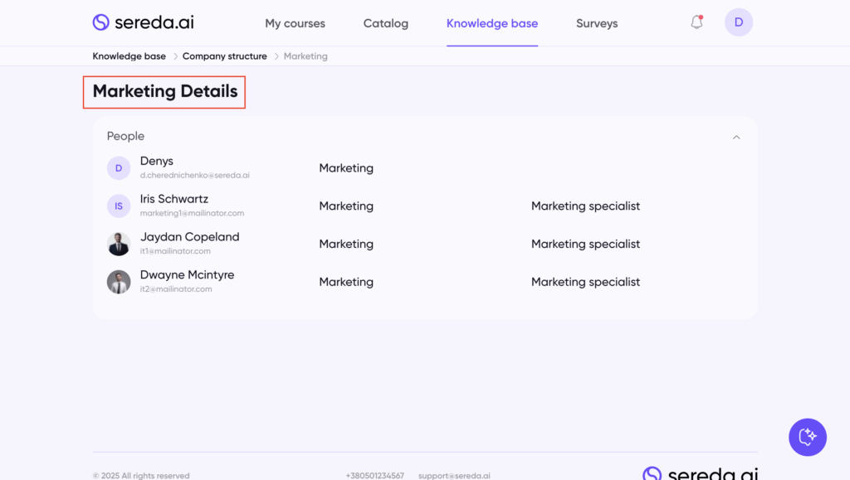Switch to the Surveys tab
The image size is (850, 480).
[597, 23]
